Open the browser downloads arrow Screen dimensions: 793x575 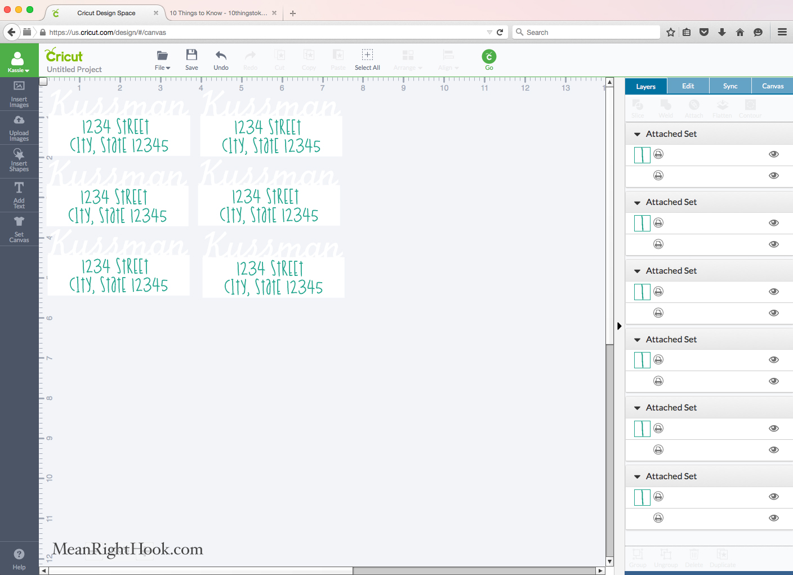[722, 32]
